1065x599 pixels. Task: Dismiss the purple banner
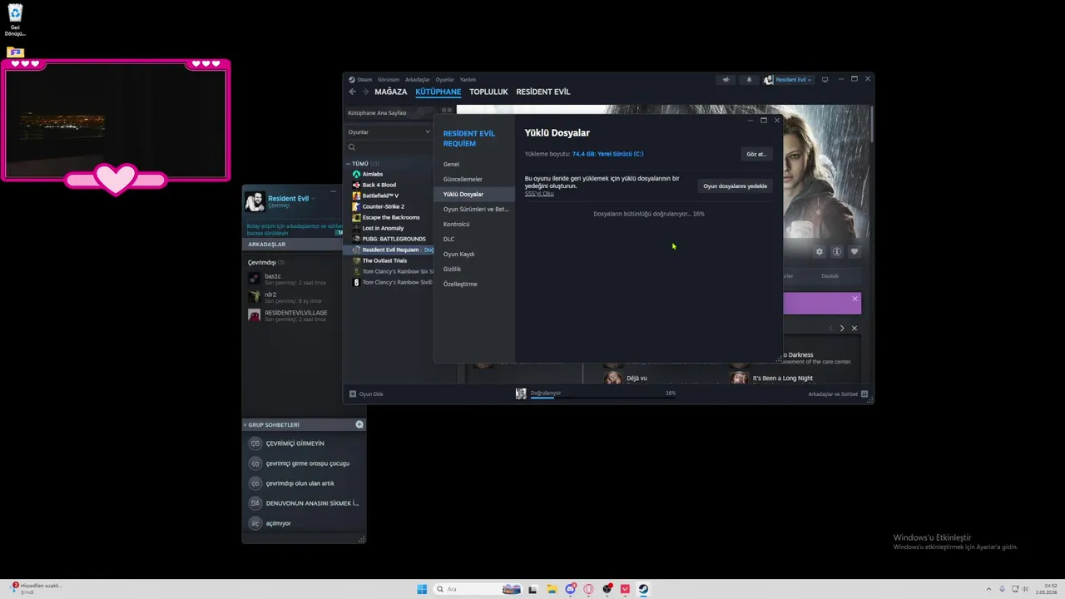(x=854, y=299)
